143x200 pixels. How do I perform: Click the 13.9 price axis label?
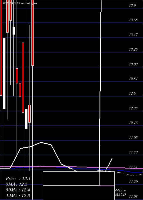click(132, 5)
